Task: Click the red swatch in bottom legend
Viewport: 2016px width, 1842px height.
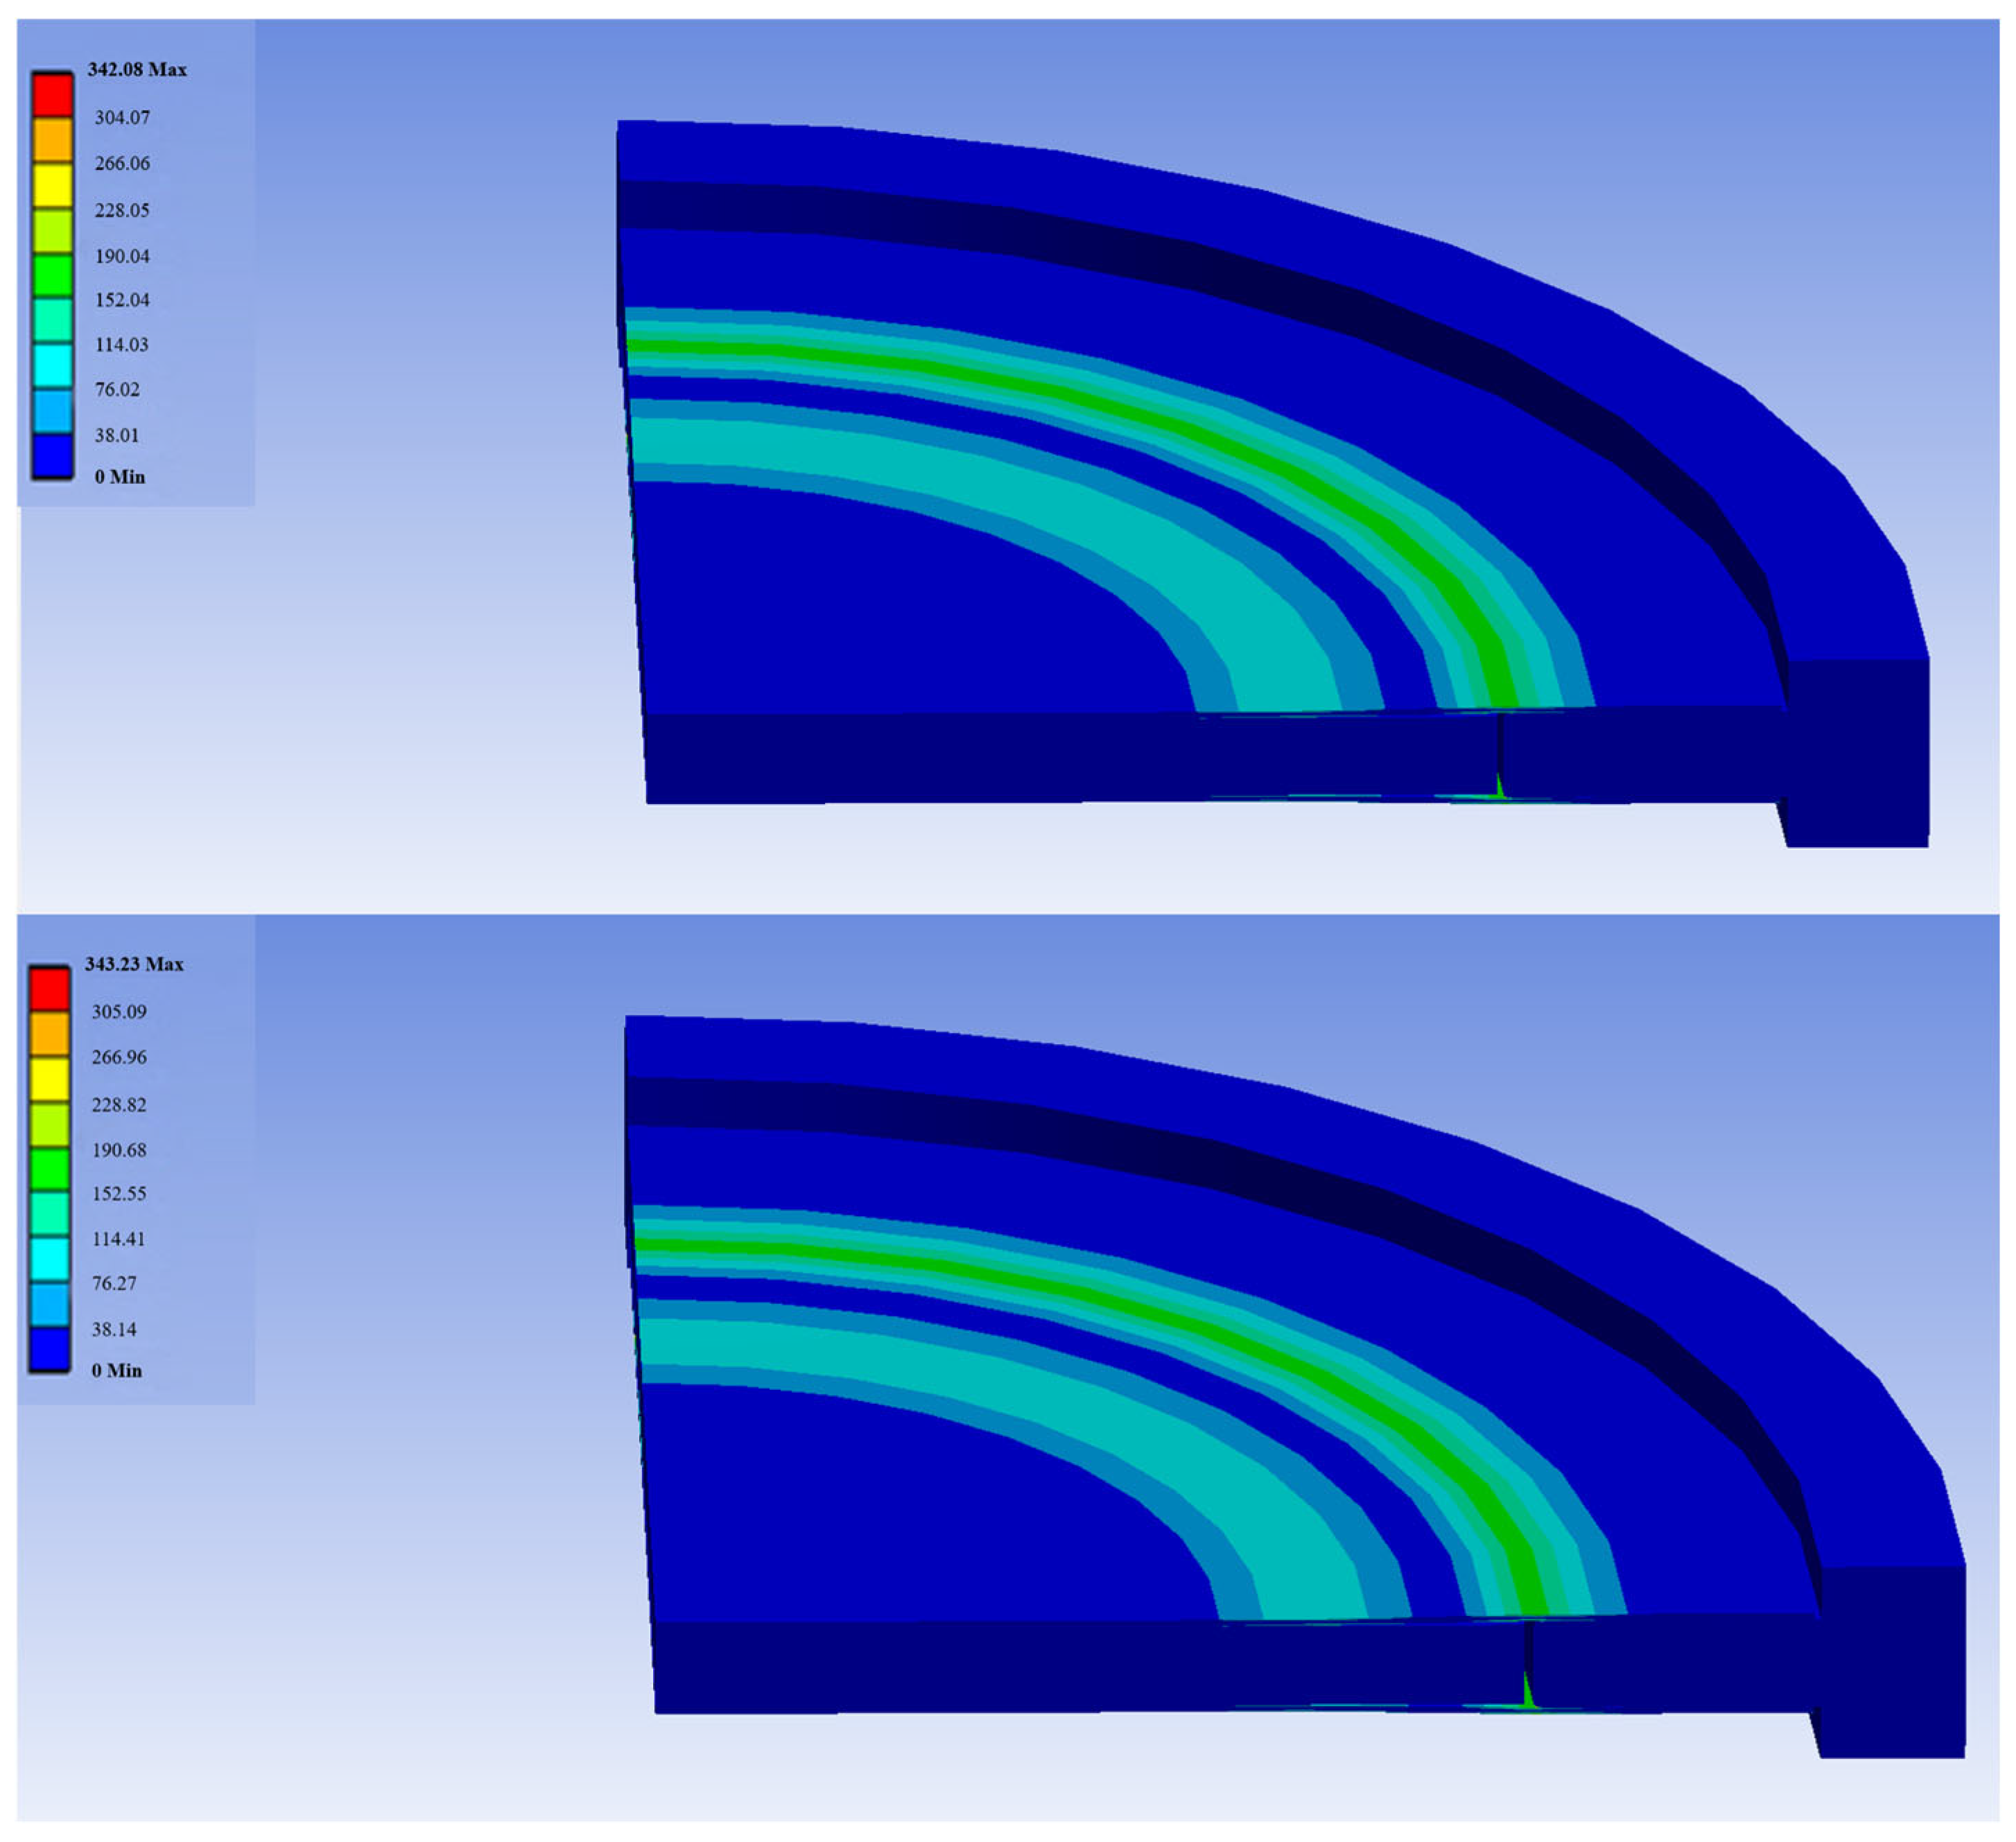Action: coord(49,989)
